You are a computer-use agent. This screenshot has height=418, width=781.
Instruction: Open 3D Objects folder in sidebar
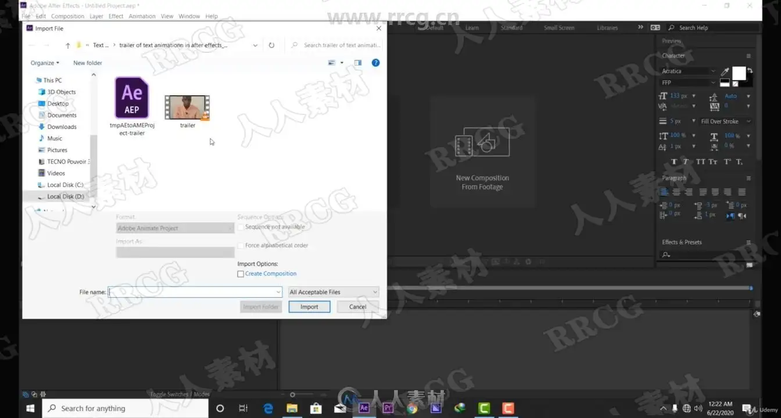pos(57,92)
